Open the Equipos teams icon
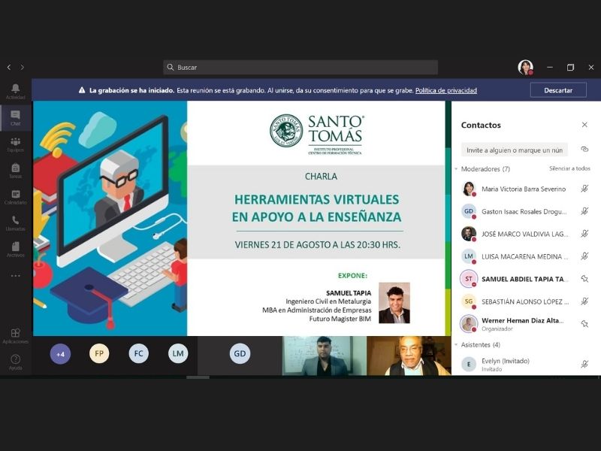The height and width of the screenshot is (451, 601). 15,144
